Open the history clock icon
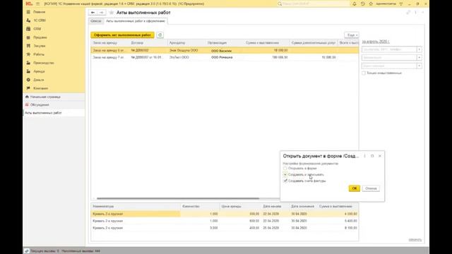 [362, 4]
